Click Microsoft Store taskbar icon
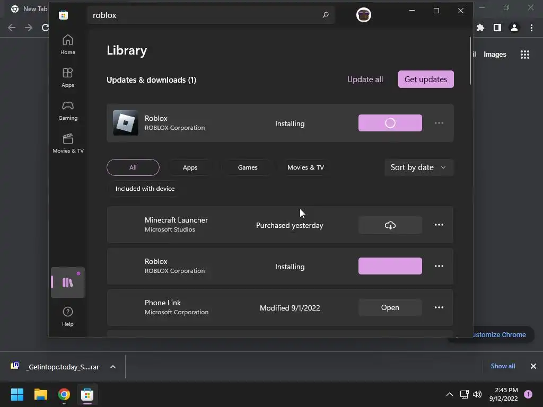This screenshot has width=543, height=407. [x=87, y=394]
